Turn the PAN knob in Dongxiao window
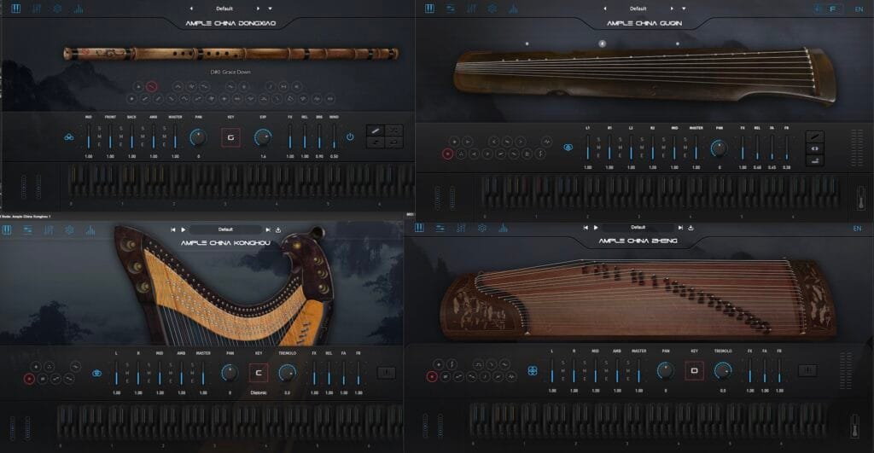Screen dimensions: 874x453 click(x=198, y=137)
